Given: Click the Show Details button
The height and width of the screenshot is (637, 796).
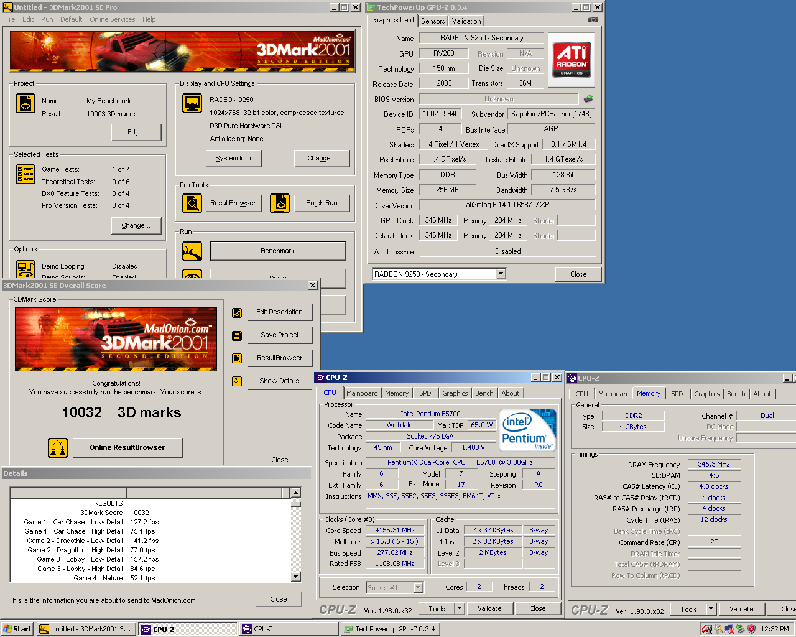Looking at the screenshot, I should click(x=280, y=381).
